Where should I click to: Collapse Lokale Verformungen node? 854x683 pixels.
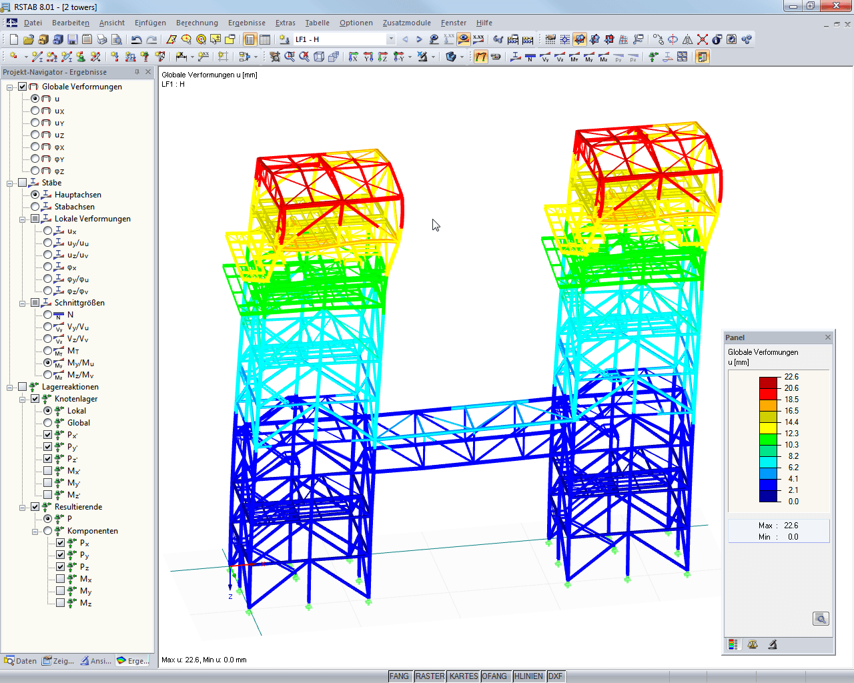[x=23, y=219]
